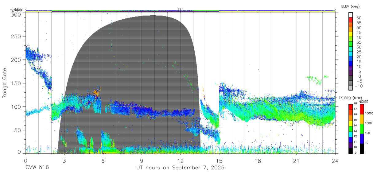Click the "50" tick on Range Gate axis

[x=17, y=130]
